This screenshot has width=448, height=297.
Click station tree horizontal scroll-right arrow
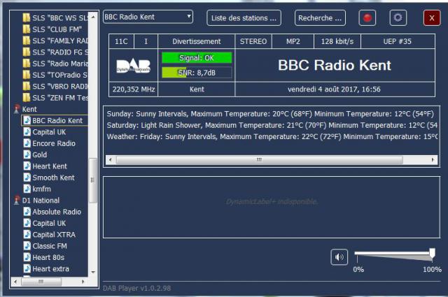(83, 282)
